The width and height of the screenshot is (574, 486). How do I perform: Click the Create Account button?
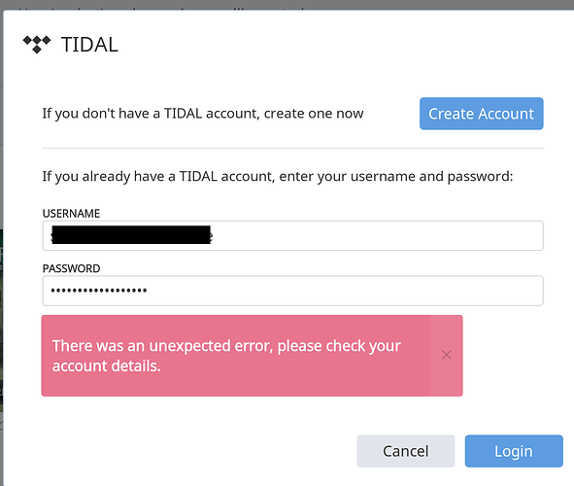(x=482, y=114)
